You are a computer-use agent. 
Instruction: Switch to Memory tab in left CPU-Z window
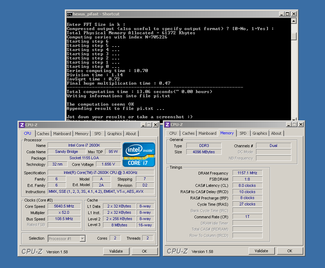[82, 134]
